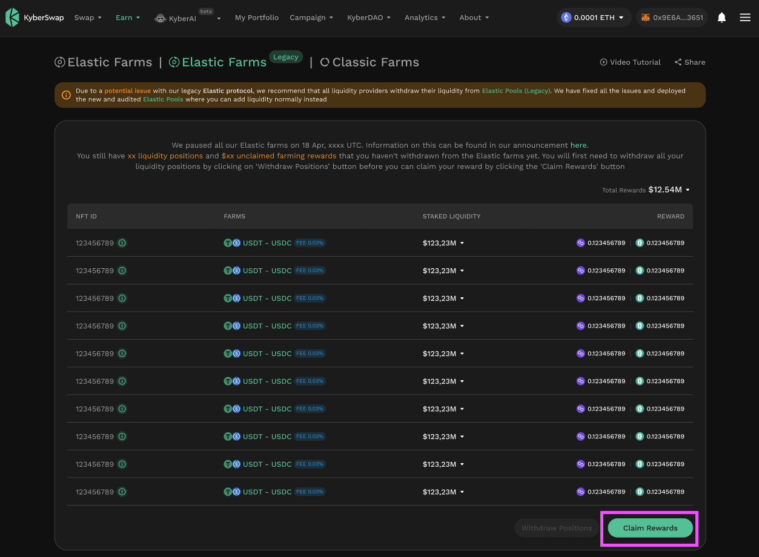Go to My Portfolio
Viewport: 759px width, 557px height.
coord(257,18)
